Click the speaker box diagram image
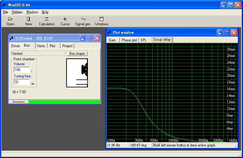Viewport: 243px width, 158px height. [x=77, y=73]
